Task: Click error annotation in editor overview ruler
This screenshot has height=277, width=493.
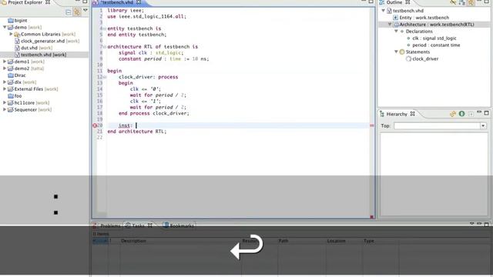Action: tap(371, 125)
